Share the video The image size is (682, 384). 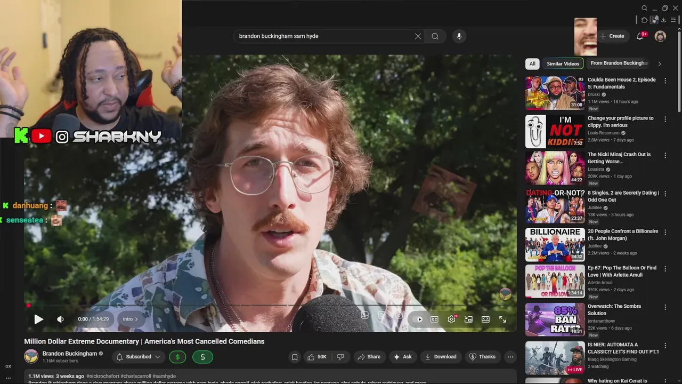point(369,357)
